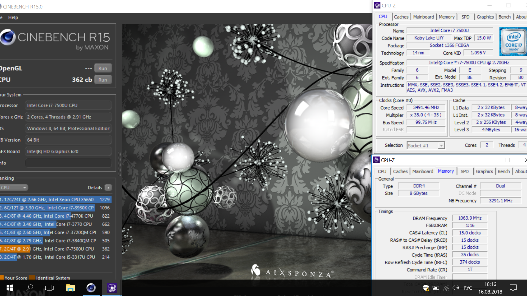The image size is (527, 296).
Task: Open Caches tab in upper CPU-Z window
Action: (x=401, y=17)
